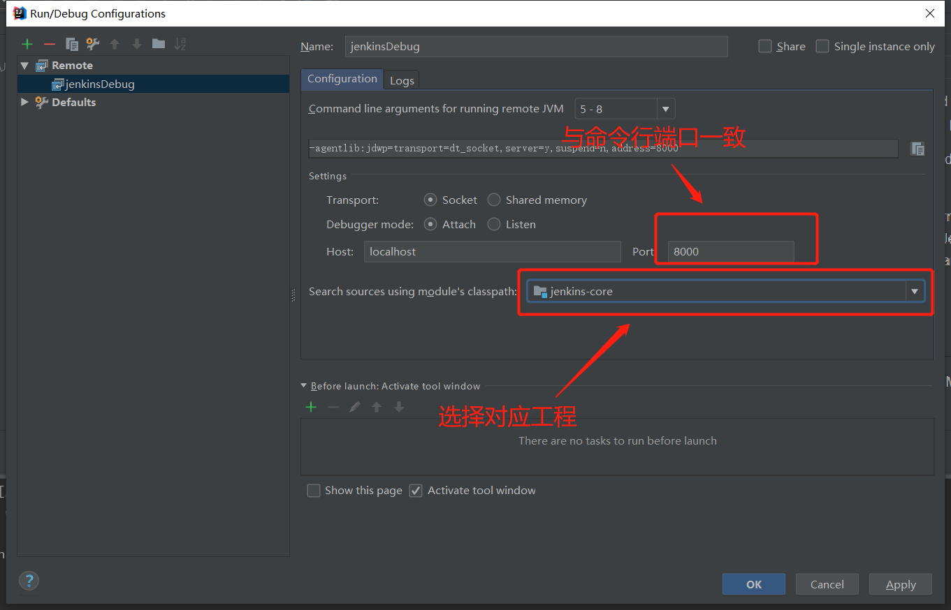Move configuration down in the list
Screen dimensions: 951x610
[x=137, y=44]
